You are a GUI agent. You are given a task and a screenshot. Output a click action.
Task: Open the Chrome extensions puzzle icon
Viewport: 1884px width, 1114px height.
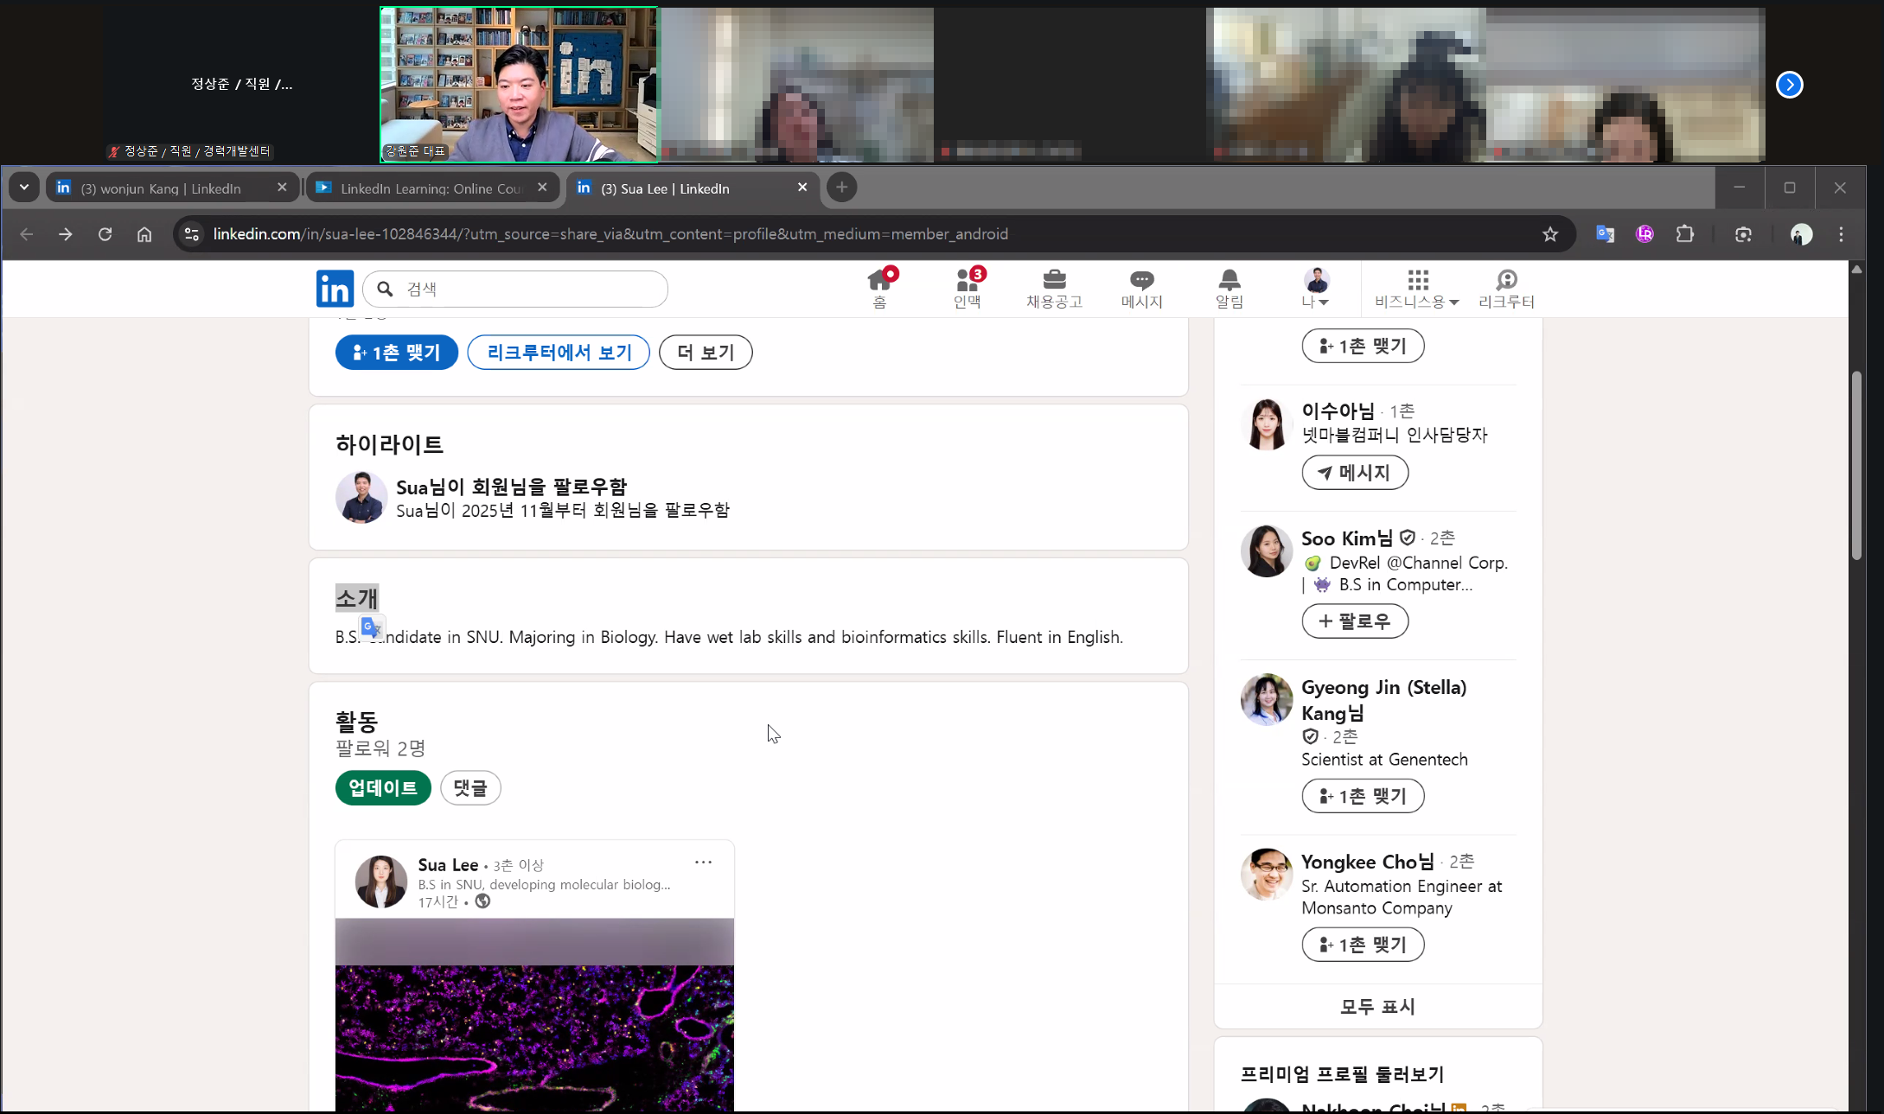point(1684,234)
